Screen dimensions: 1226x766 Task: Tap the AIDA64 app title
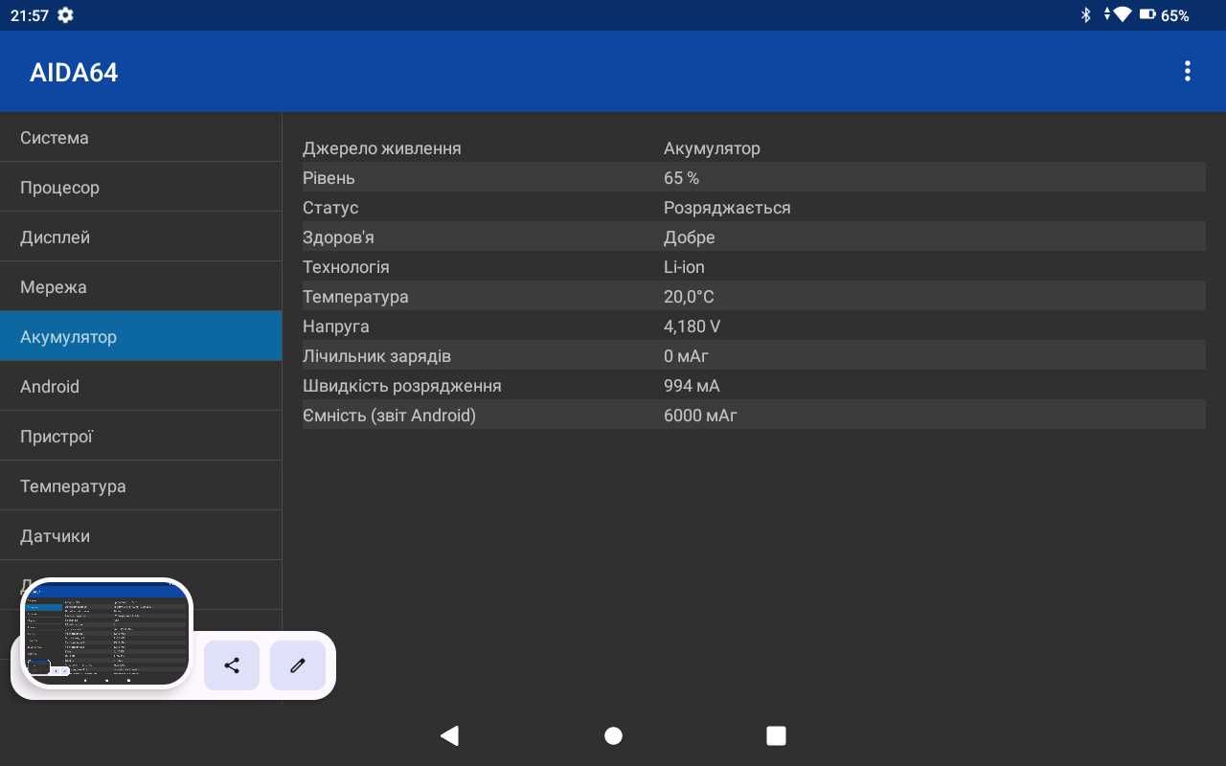74,73
